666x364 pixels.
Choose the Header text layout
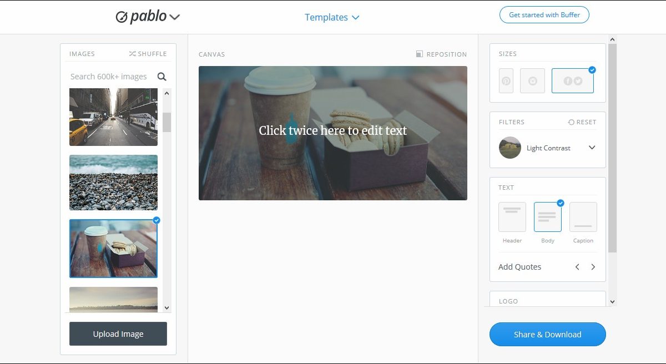point(512,217)
